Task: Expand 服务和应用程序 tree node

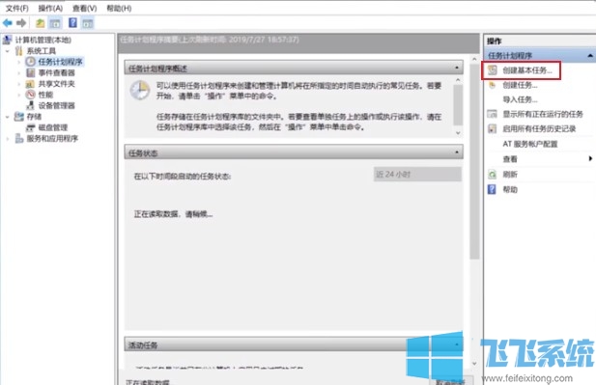Action: coord(7,139)
